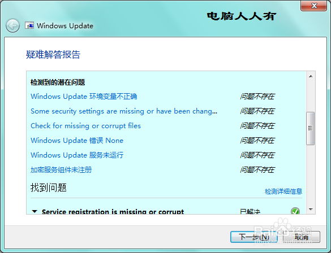Click the report scrollbar thumb
This screenshot has width=331, height=253.
(311, 128)
